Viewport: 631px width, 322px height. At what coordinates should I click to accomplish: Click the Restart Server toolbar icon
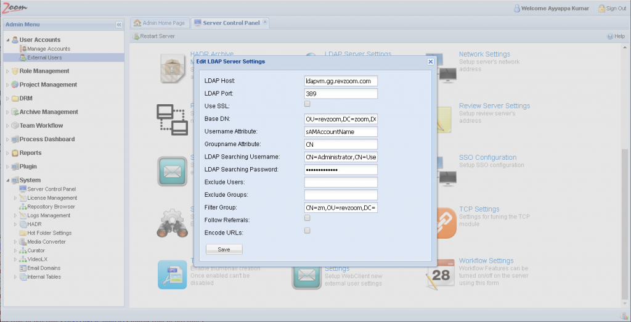click(136, 36)
